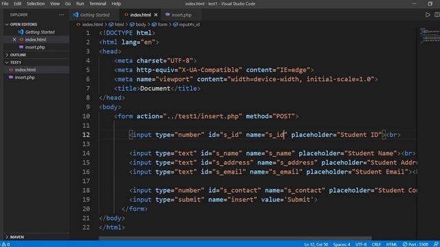Open the Help menu
This screenshot has height=247, width=440.
[x=116, y=3]
